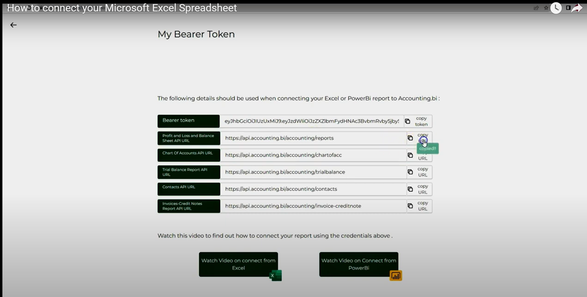Click the red arrow extension icon at top right
The width and height of the screenshot is (587, 297).
[x=577, y=8]
